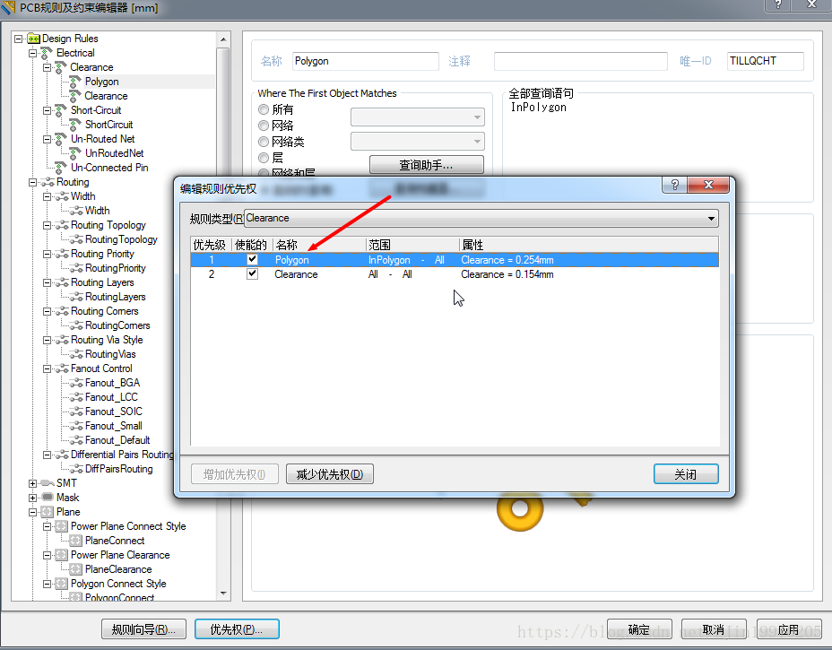Click the Plane category icon

[x=48, y=512]
